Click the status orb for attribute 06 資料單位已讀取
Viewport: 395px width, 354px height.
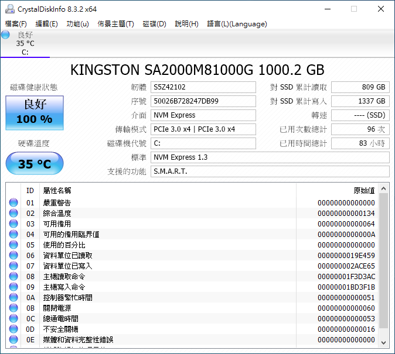point(13,255)
